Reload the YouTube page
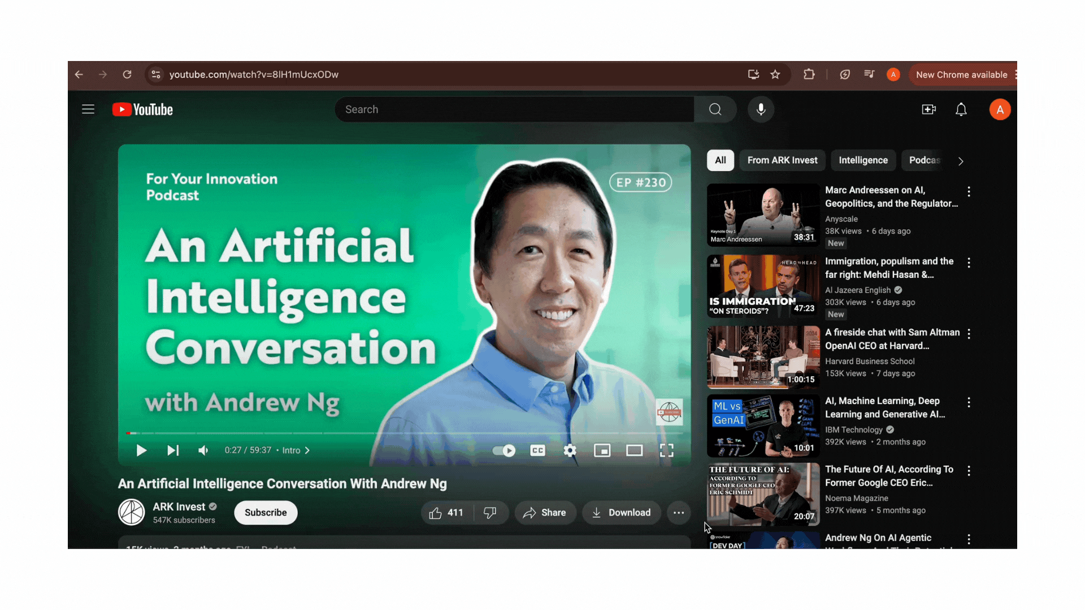The height and width of the screenshot is (610, 1085). tap(127, 75)
